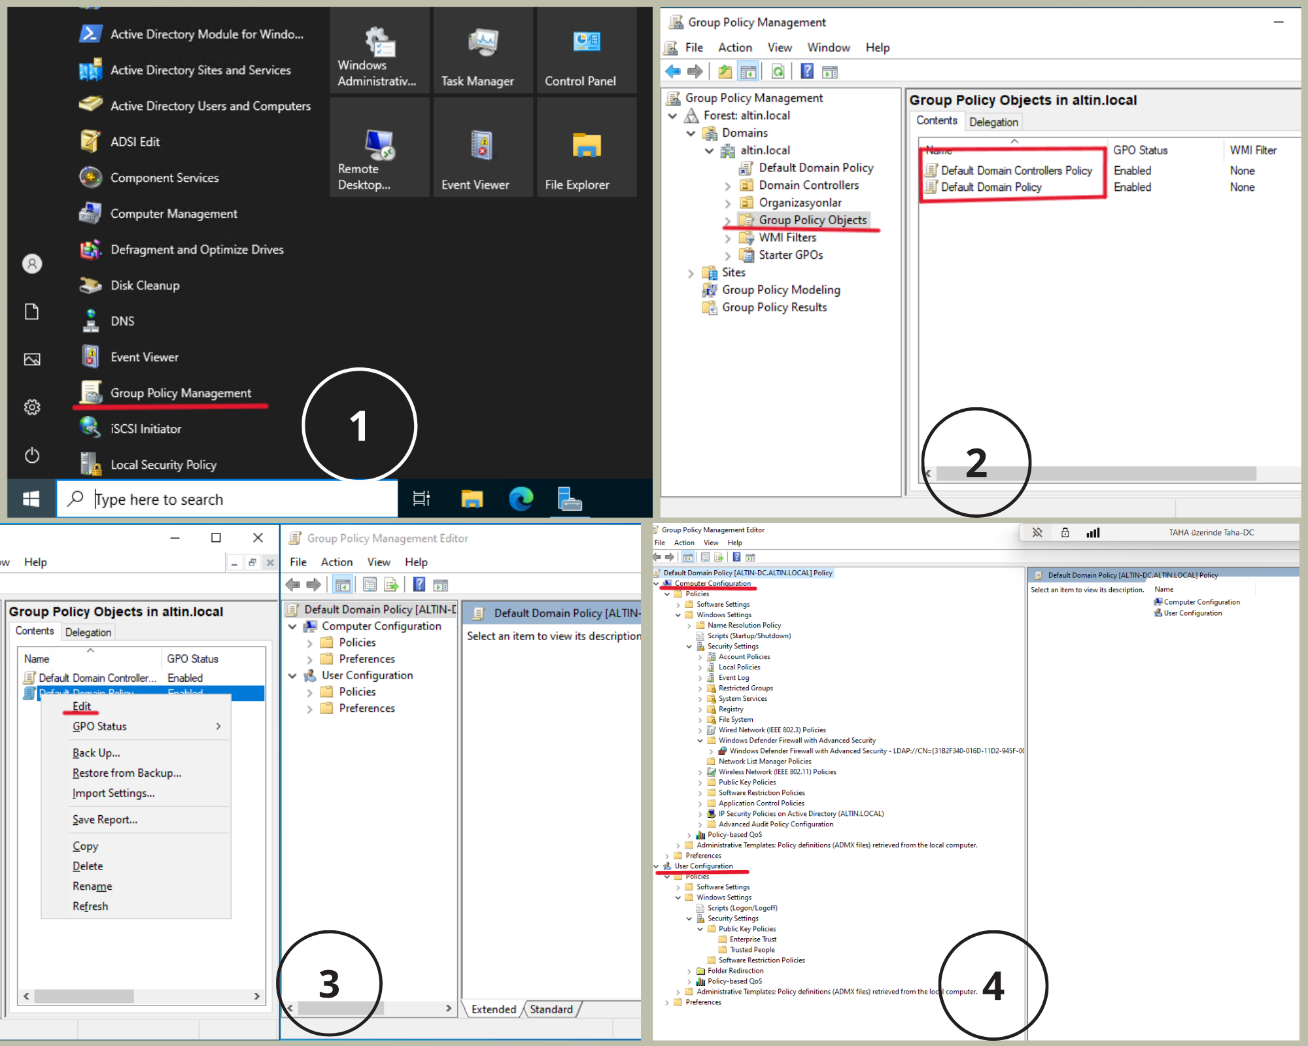
Task: Click Export List icon in Editor toolbar
Action: [x=391, y=584]
